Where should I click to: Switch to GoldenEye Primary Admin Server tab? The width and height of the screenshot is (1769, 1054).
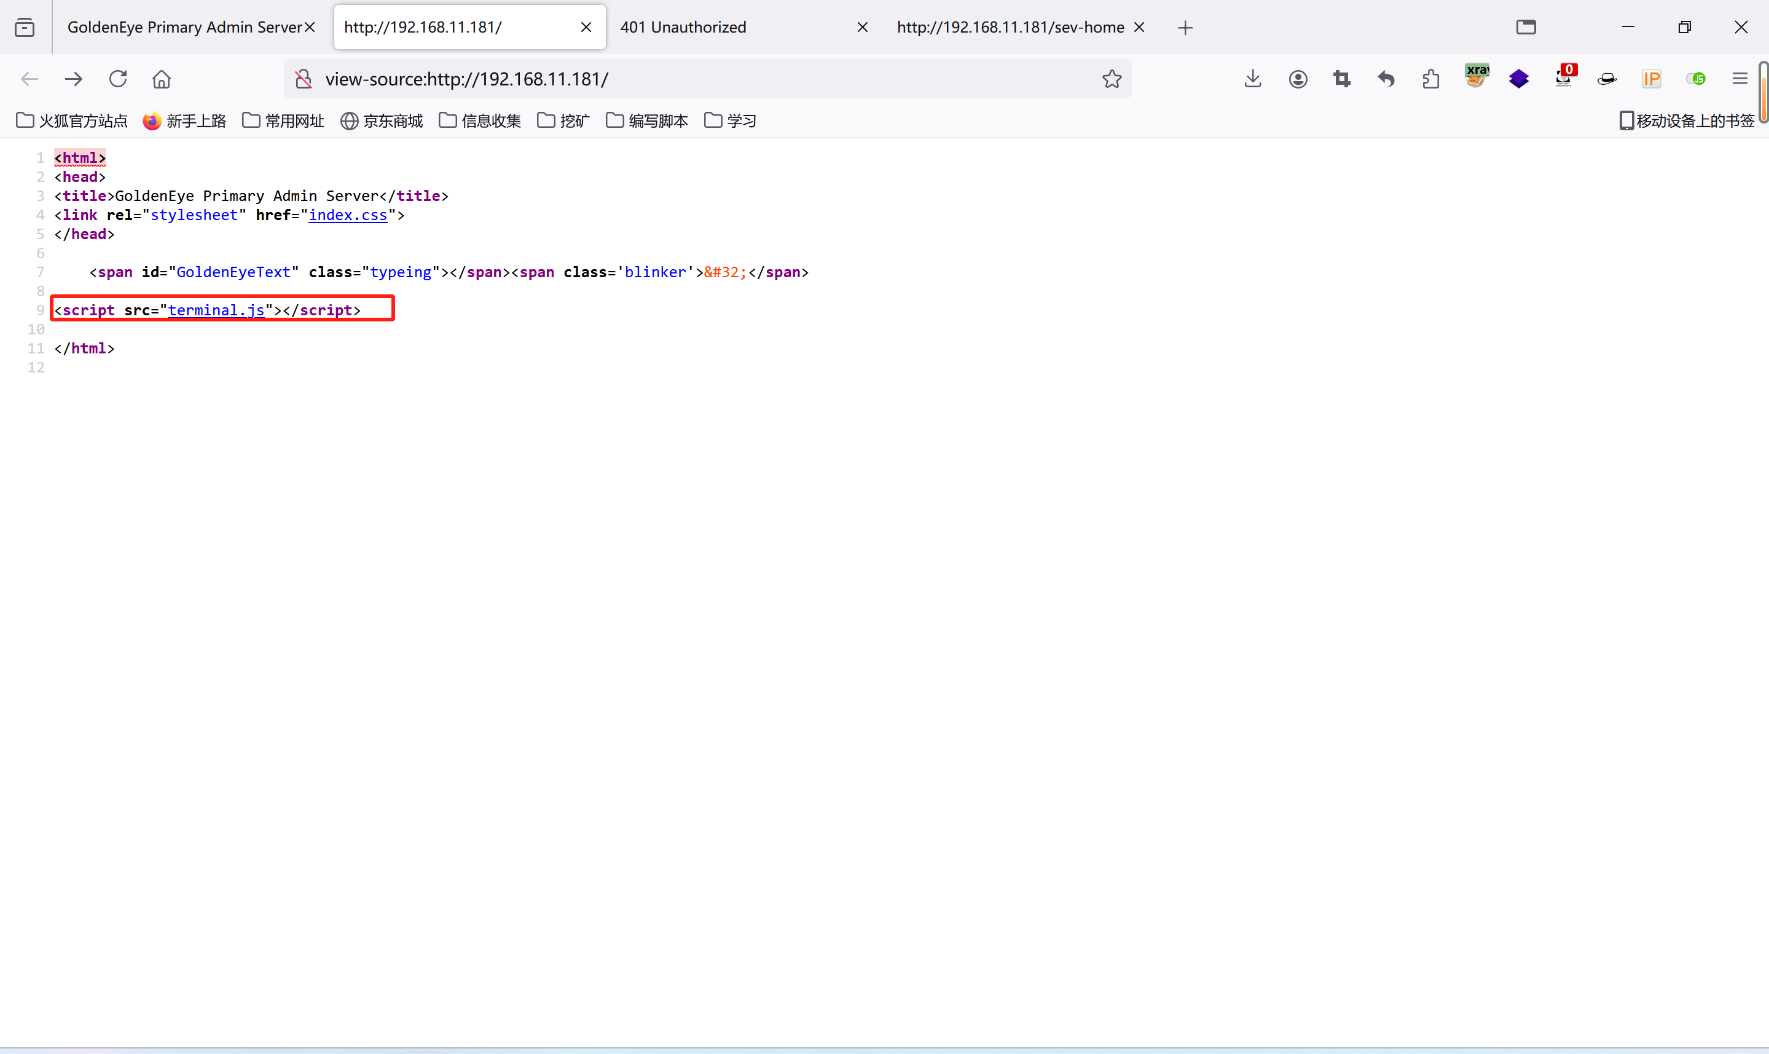(184, 28)
